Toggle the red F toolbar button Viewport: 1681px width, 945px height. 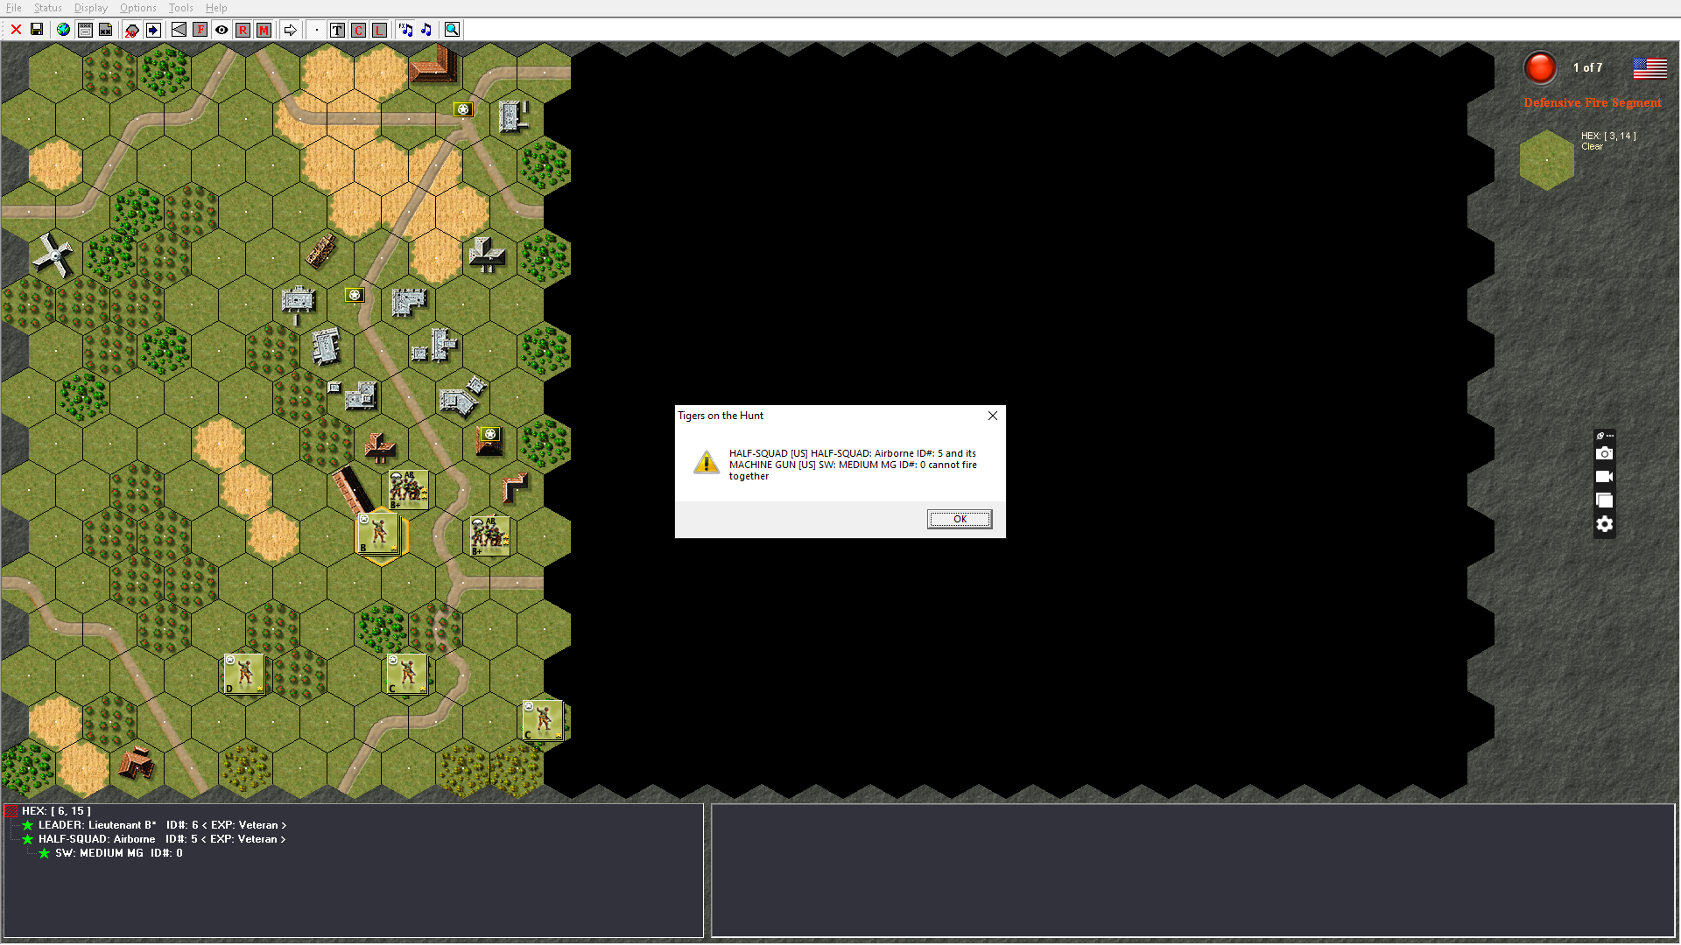coord(200,30)
